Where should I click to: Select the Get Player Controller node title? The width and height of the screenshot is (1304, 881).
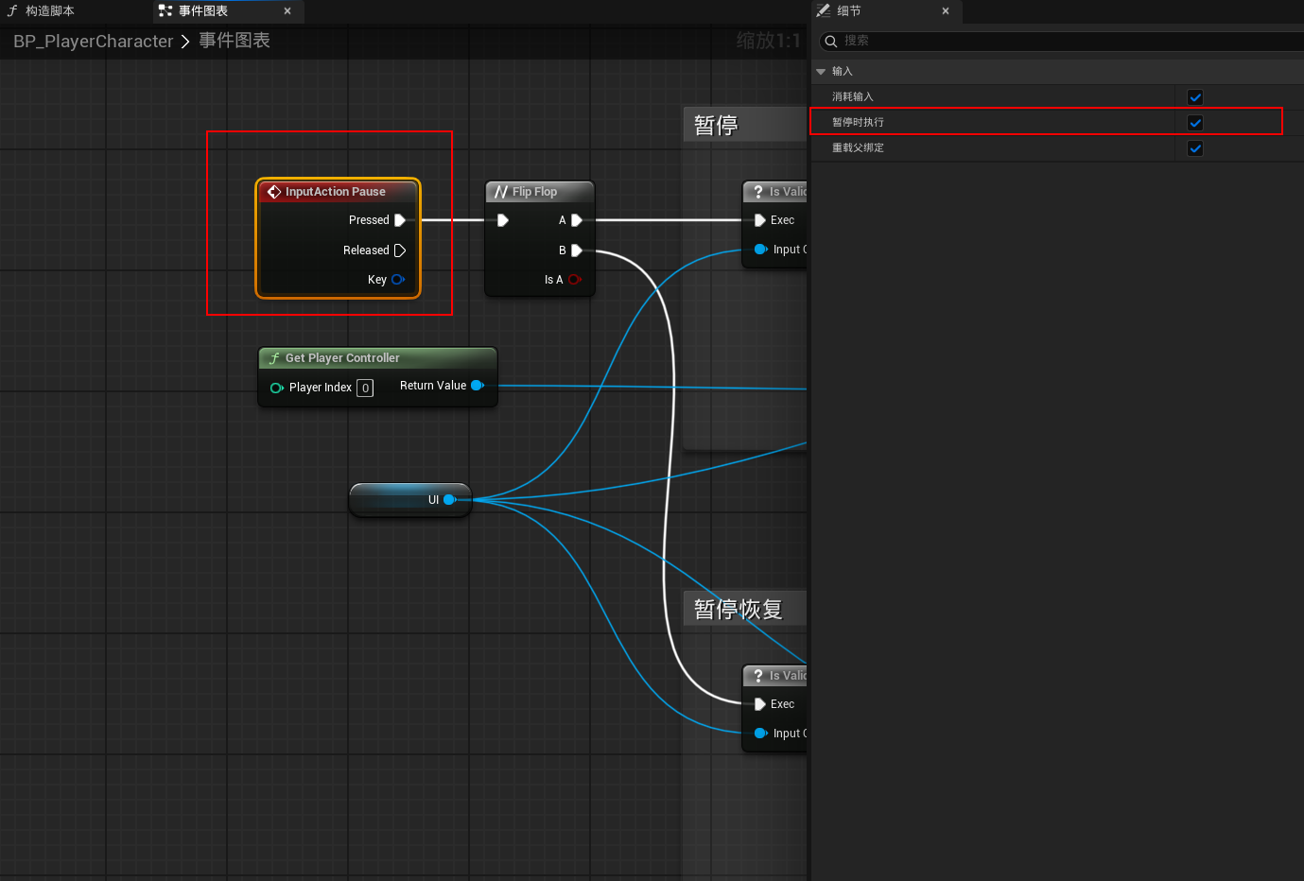342,358
